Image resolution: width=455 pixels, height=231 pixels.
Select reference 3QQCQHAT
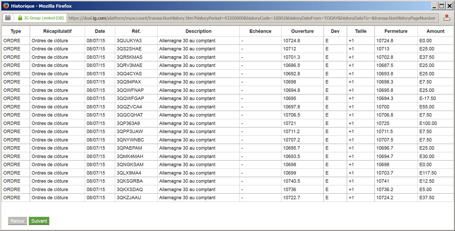(130, 115)
